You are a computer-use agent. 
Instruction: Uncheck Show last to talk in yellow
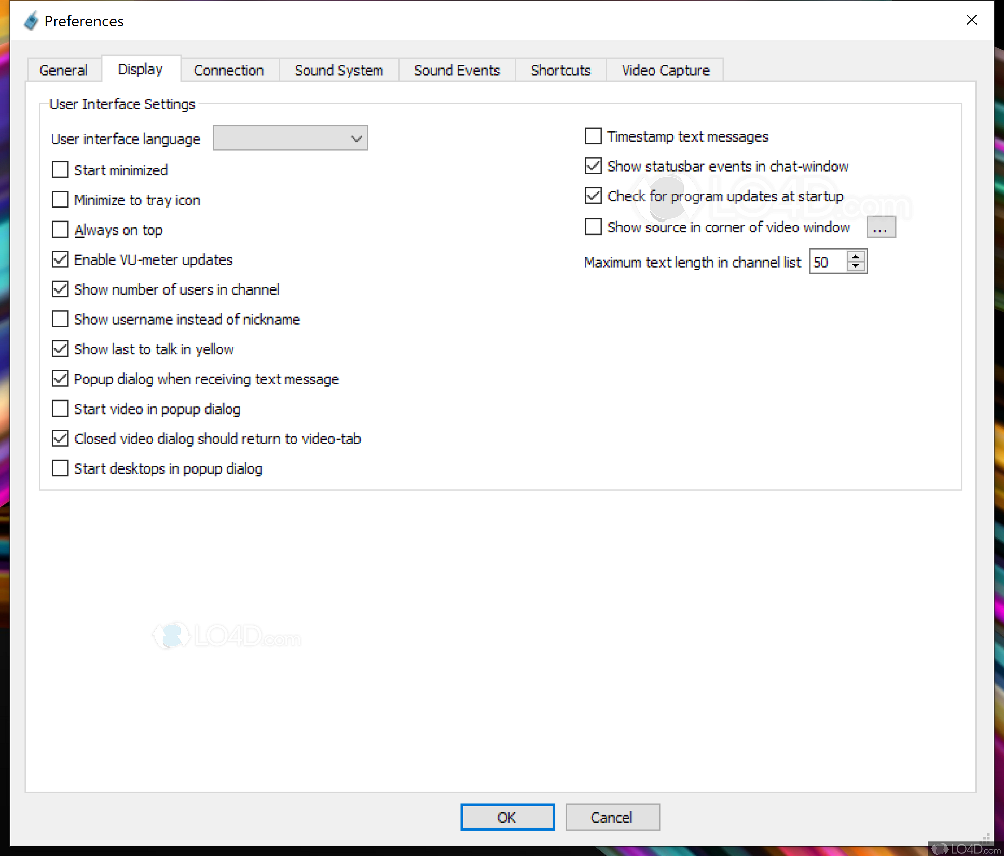pos(60,349)
